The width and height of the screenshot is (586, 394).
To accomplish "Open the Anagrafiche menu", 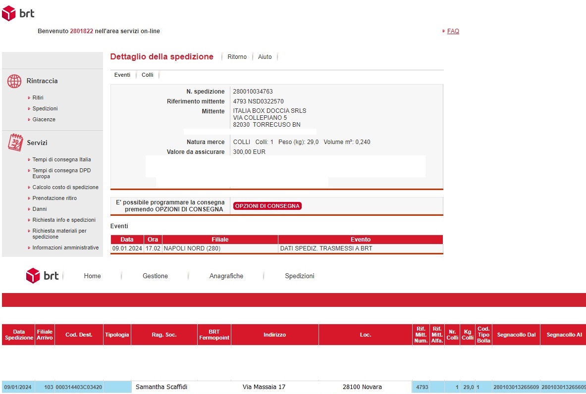I will 226,276.
